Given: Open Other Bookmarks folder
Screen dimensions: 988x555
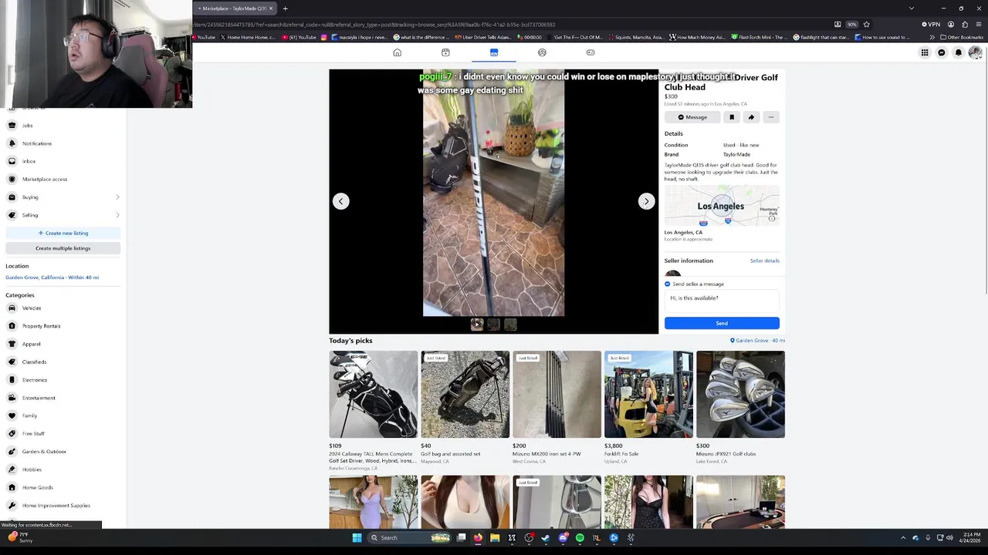Looking at the screenshot, I should click(962, 37).
